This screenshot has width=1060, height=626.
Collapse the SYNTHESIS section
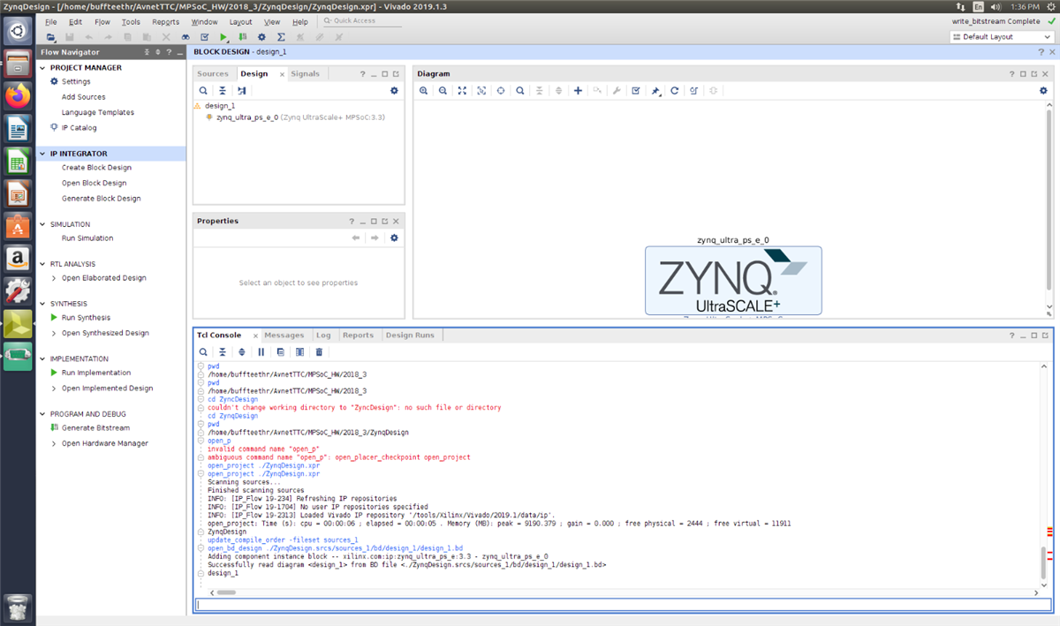[x=44, y=304]
